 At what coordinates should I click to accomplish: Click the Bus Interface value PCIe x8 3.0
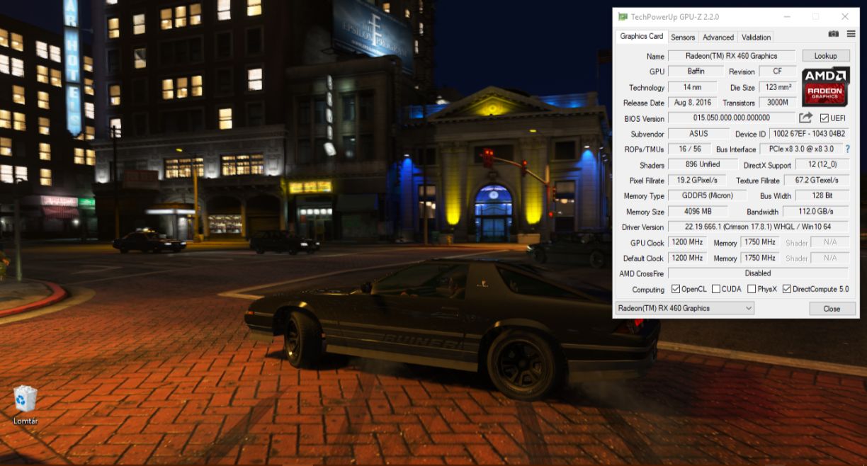pos(800,149)
